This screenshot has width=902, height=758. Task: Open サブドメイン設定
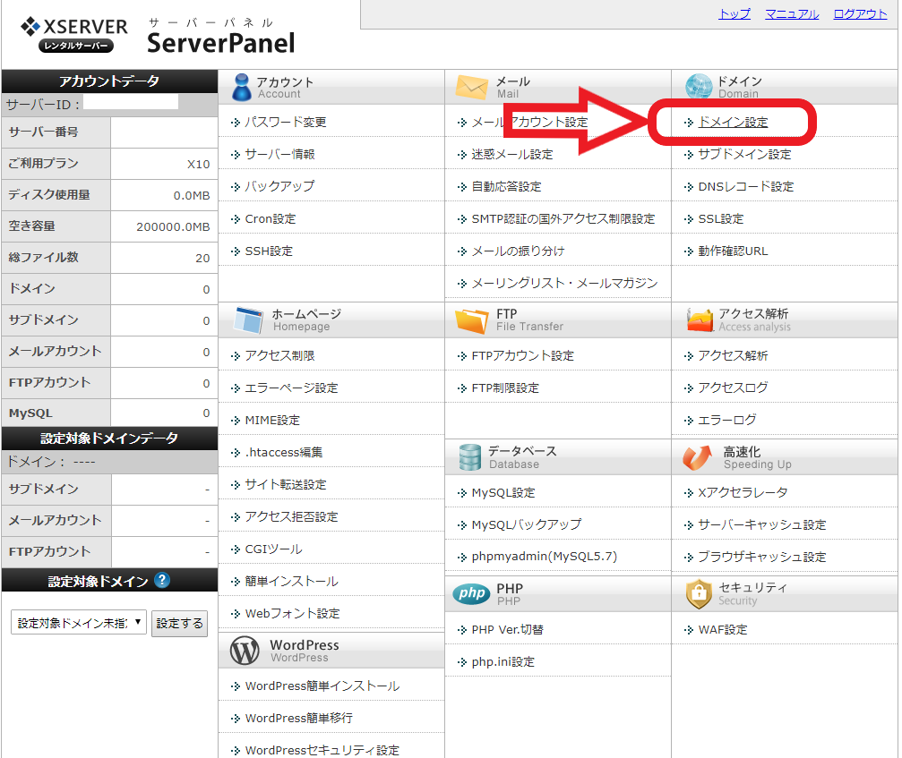coord(744,155)
